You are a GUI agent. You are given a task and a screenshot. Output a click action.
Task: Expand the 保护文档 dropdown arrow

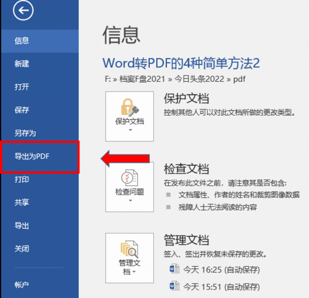[130, 130]
